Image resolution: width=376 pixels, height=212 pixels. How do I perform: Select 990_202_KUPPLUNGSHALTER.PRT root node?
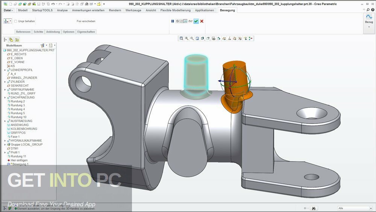click(x=30, y=50)
